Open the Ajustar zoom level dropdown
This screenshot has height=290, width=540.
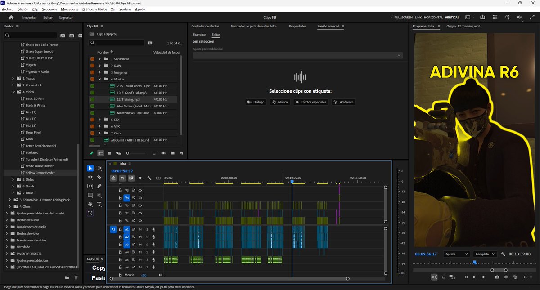[457, 254]
